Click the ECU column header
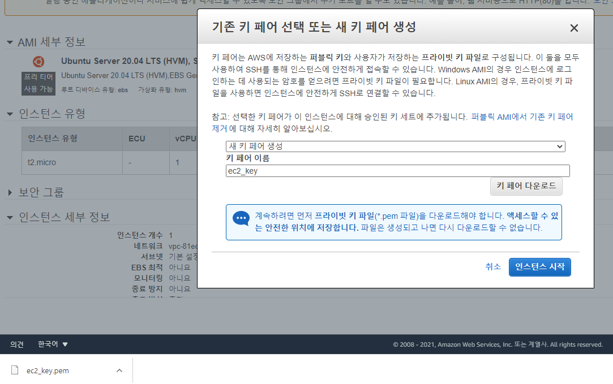613x384 pixels. coord(146,139)
